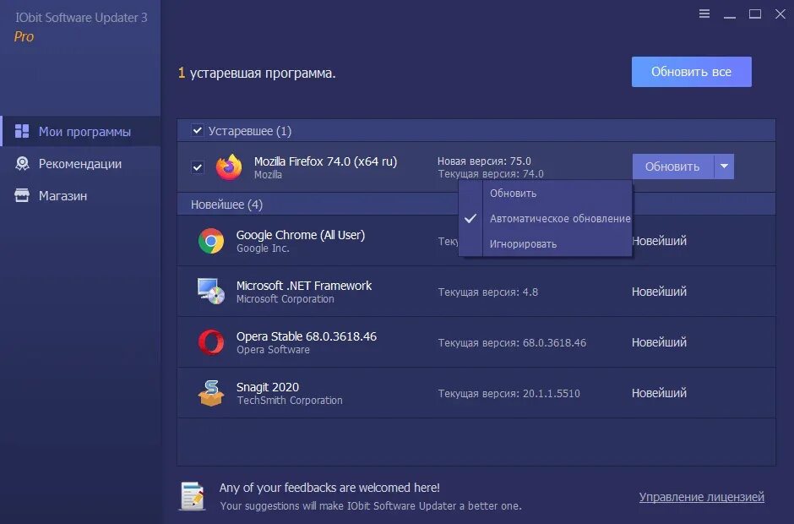Click the Новейший status for .NET Framework
The width and height of the screenshot is (794, 524).
coord(659,292)
